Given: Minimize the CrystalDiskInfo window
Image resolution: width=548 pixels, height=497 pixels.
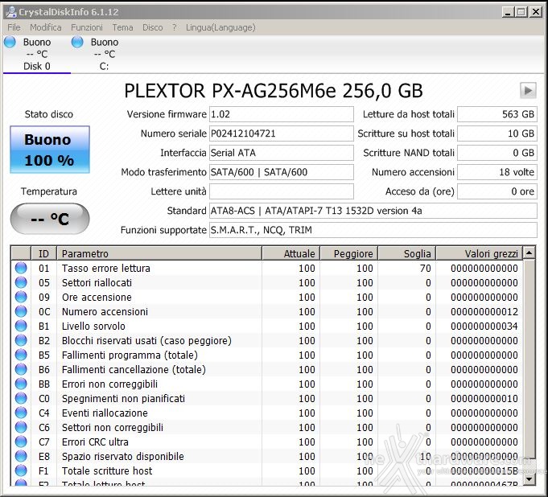Looking at the screenshot, I should [508, 12].
